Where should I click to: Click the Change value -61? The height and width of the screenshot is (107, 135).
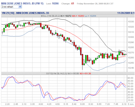(x=72, y=4)
